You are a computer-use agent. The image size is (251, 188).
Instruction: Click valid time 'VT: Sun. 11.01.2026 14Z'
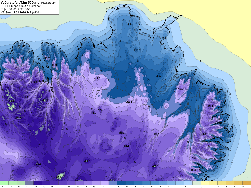pyautogui.click(x=16, y=12)
